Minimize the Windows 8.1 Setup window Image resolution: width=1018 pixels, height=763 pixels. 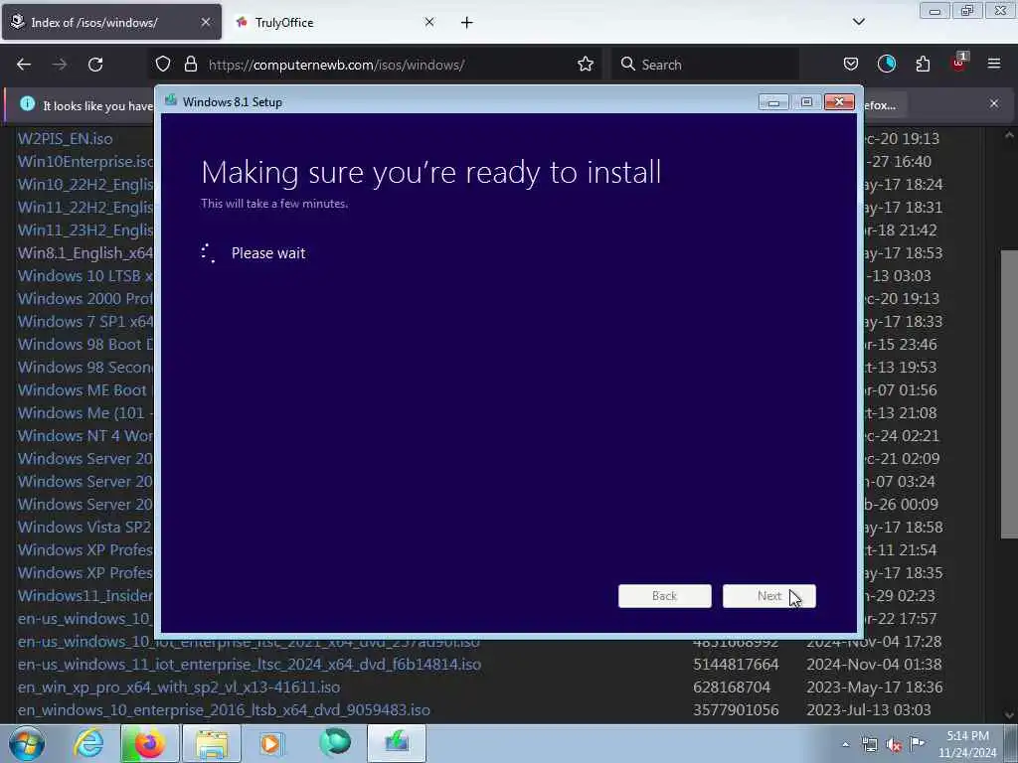[x=773, y=102]
